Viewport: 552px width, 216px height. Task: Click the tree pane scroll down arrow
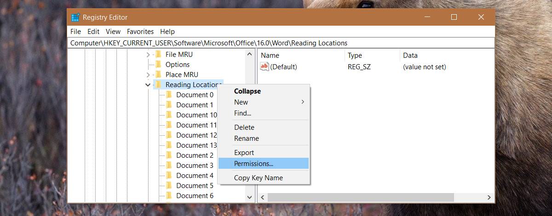tap(250, 197)
